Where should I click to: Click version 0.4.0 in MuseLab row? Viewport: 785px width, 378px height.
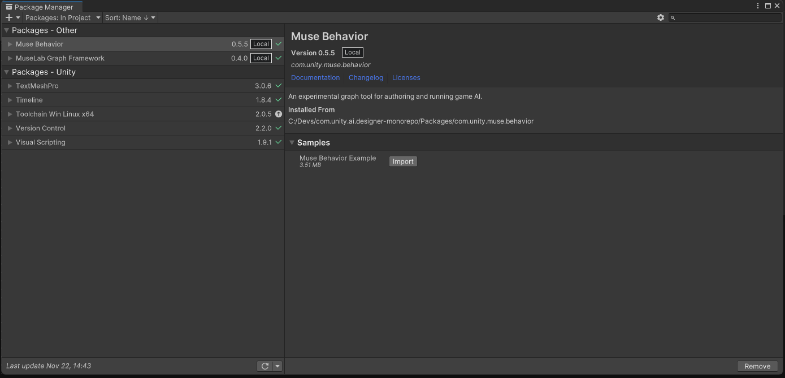pos(240,58)
